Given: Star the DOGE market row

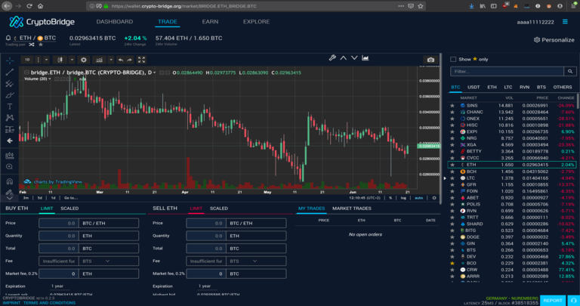Looking at the screenshot, I should 452,236.
